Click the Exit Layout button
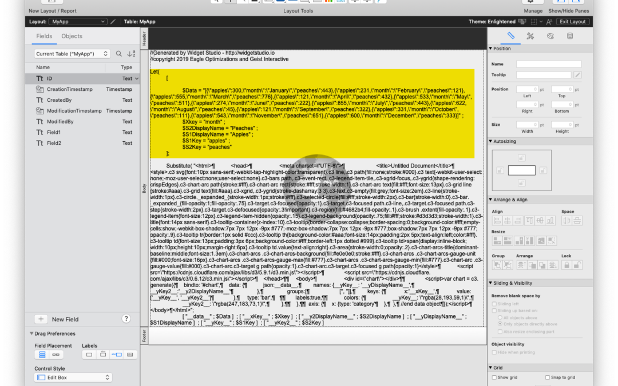 coord(572,22)
